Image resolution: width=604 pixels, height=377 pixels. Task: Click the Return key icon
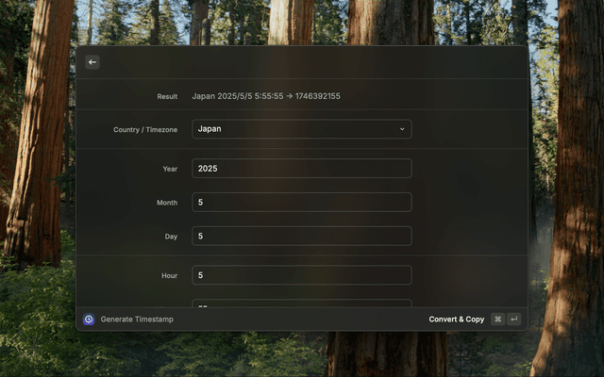514,320
